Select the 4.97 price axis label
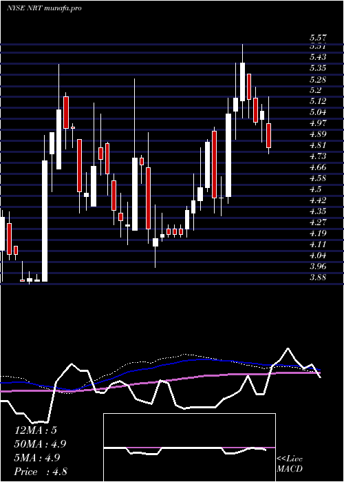Viewport: 344px width, 482px height. click(318, 123)
